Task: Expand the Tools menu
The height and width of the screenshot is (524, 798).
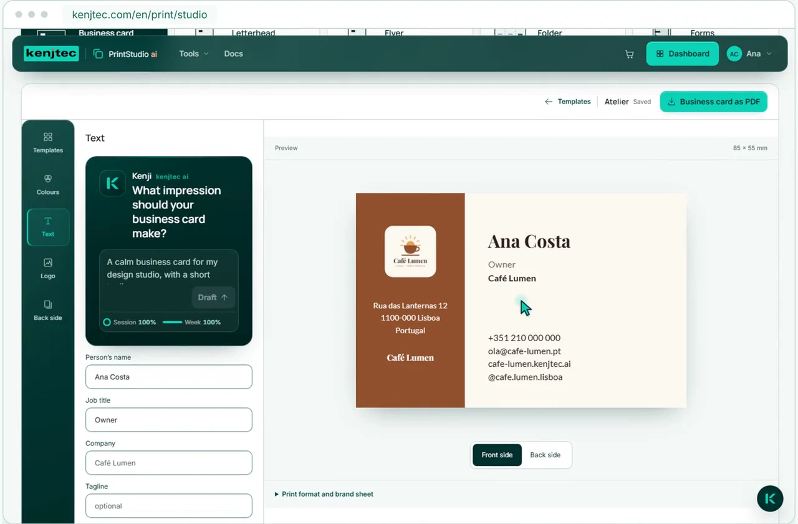Action: click(x=194, y=54)
